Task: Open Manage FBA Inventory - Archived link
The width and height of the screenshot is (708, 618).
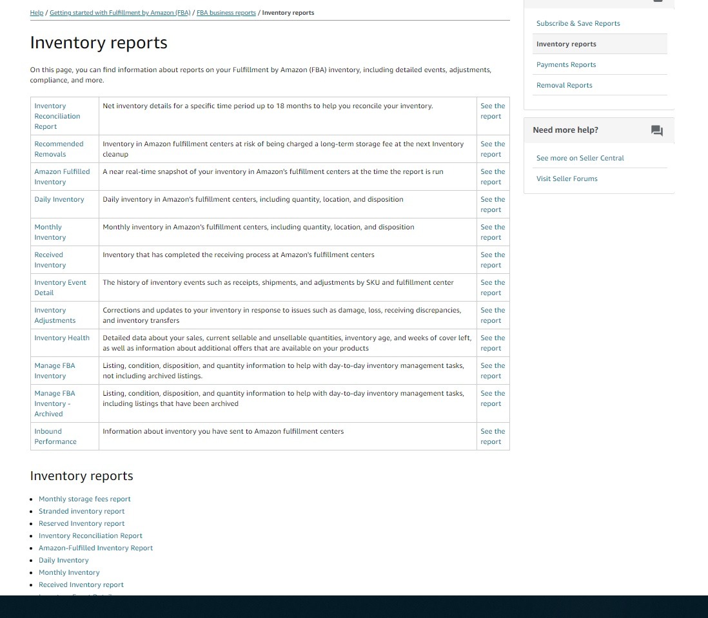Action: click(x=55, y=403)
